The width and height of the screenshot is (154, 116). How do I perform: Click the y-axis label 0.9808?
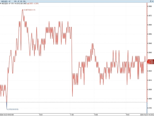pos(150,89)
